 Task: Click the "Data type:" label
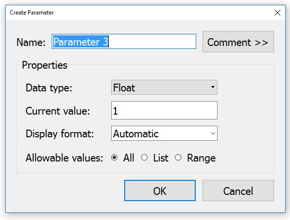[x=48, y=88]
